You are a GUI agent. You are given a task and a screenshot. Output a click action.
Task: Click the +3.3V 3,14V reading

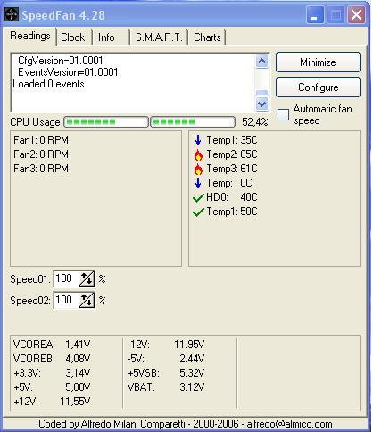pos(52,373)
